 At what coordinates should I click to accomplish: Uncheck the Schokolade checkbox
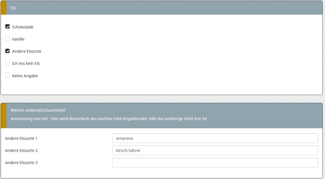[8, 26]
